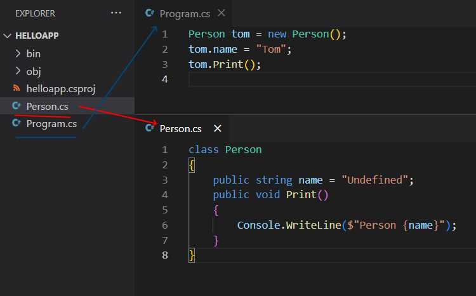The image size is (476, 296).
Task: Click the C# icon beside Person.cs in explorer
Action: pyautogui.click(x=17, y=105)
